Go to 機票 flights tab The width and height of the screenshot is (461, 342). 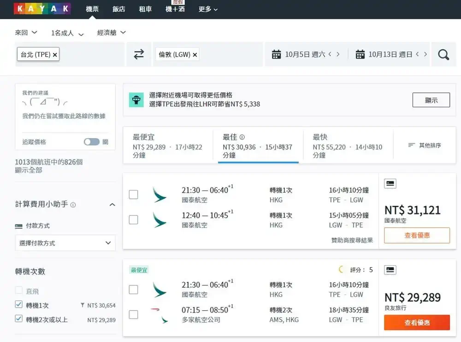tap(92, 9)
